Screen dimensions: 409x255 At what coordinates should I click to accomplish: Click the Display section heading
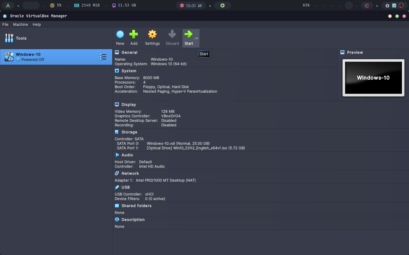coord(129,105)
